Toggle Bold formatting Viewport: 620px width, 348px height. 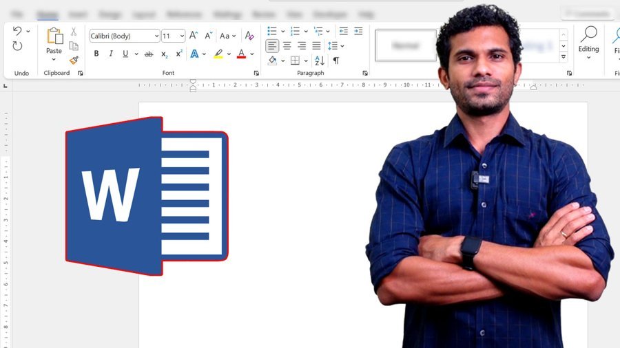(x=96, y=54)
